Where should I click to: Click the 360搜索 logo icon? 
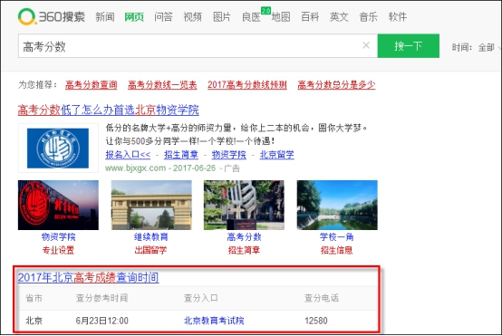point(26,16)
